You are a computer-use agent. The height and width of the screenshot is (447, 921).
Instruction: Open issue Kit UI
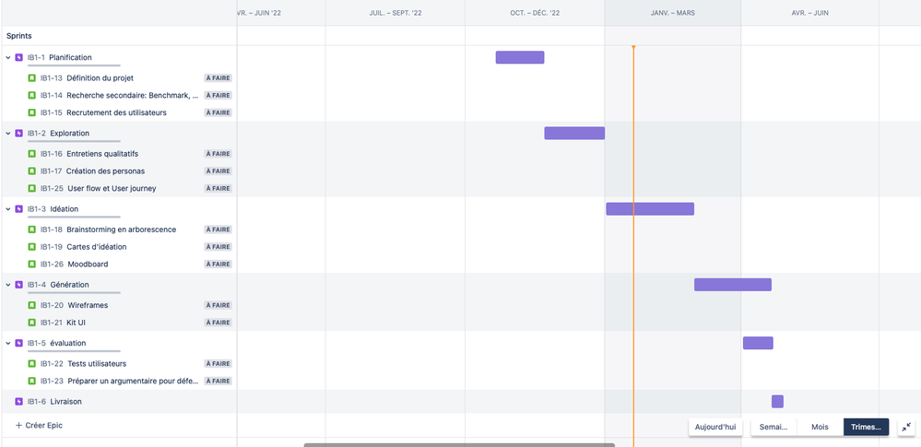[x=77, y=323]
